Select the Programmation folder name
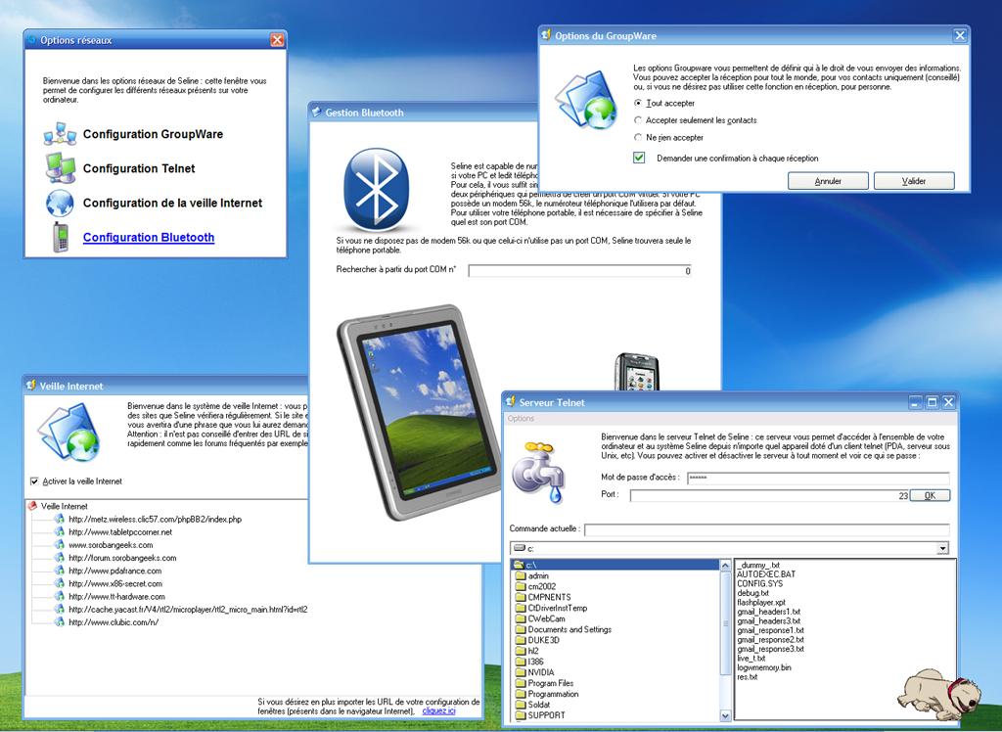 (x=554, y=694)
